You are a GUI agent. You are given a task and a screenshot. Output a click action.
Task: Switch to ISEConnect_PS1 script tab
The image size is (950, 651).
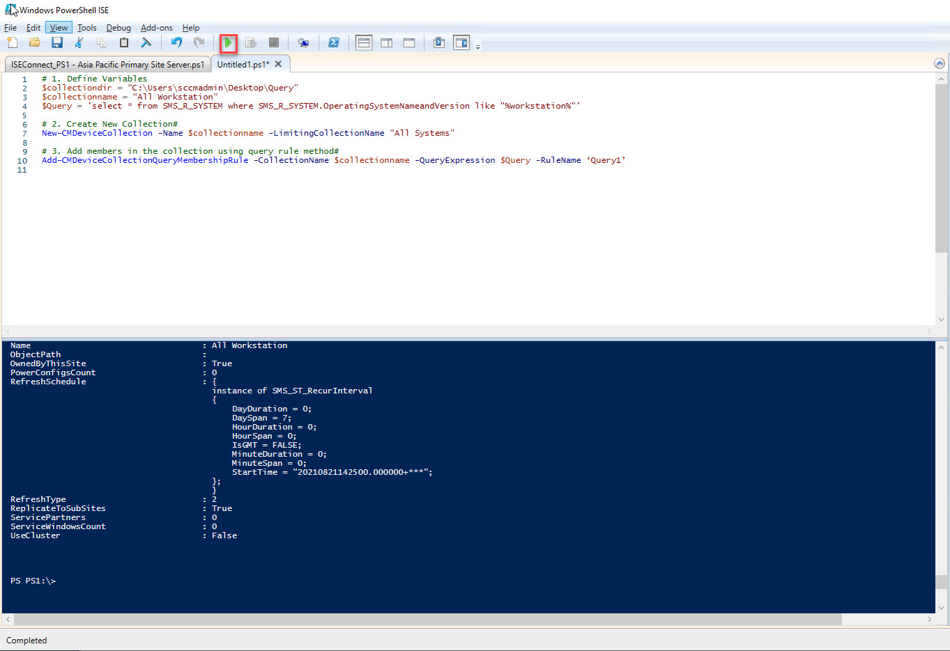pyautogui.click(x=107, y=64)
